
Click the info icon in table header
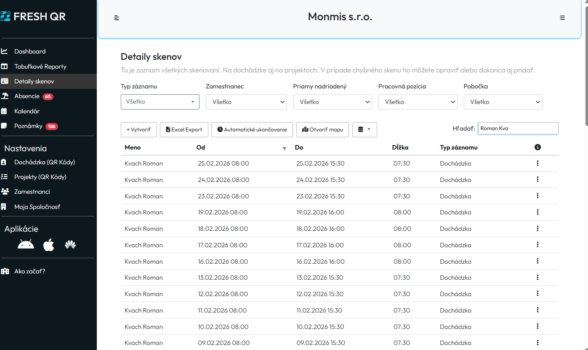[537, 147]
